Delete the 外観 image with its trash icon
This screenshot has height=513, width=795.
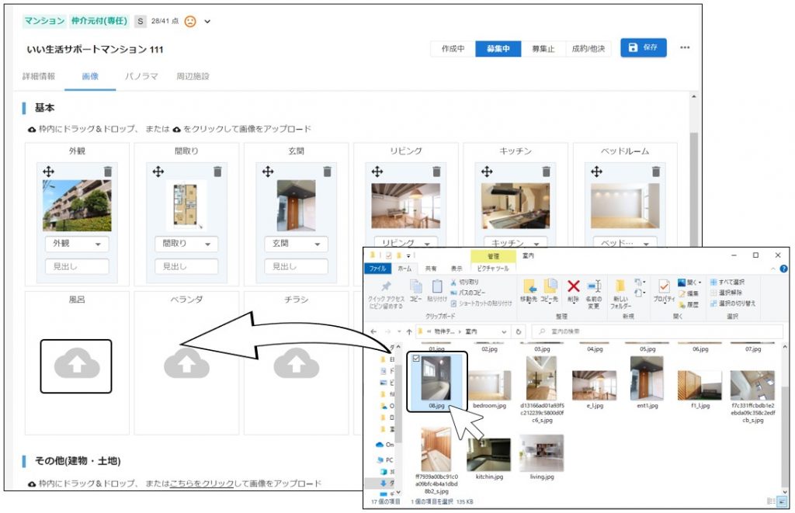107,172
